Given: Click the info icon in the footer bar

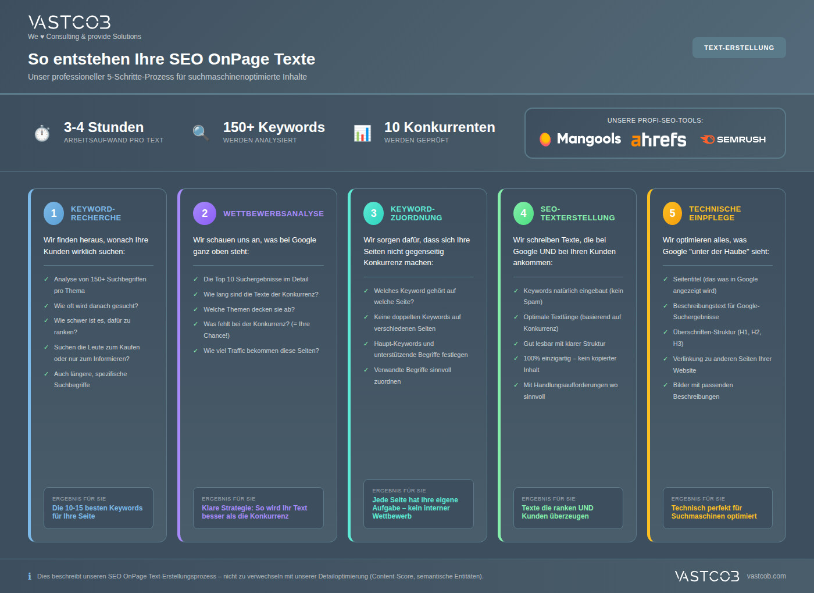Looking at the screenshot, I should [x=29, y=576].
